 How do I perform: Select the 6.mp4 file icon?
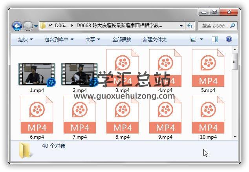pyautogui.click(x=37, y=115)
